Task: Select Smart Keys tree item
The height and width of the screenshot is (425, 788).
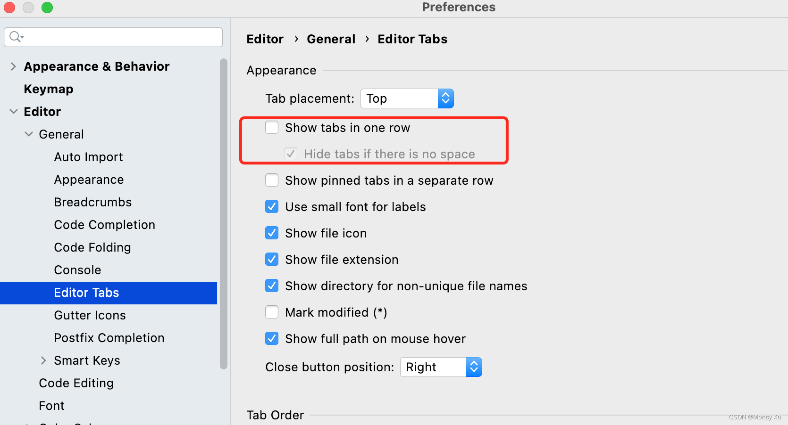Action: (87, 360)
